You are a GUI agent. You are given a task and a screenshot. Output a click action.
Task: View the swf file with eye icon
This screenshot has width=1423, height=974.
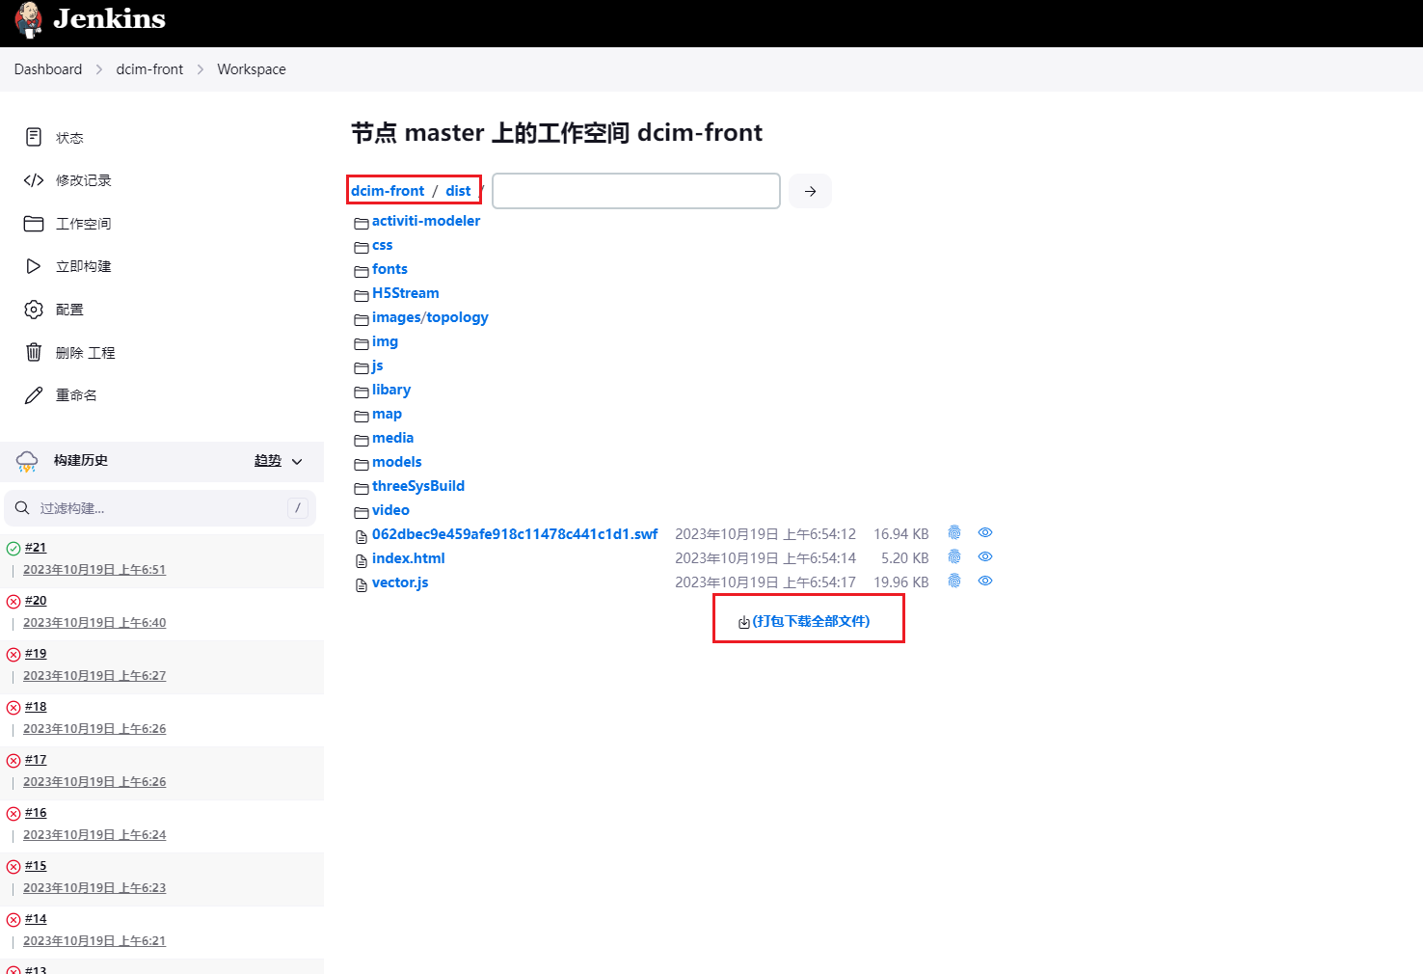coord(985,532)
